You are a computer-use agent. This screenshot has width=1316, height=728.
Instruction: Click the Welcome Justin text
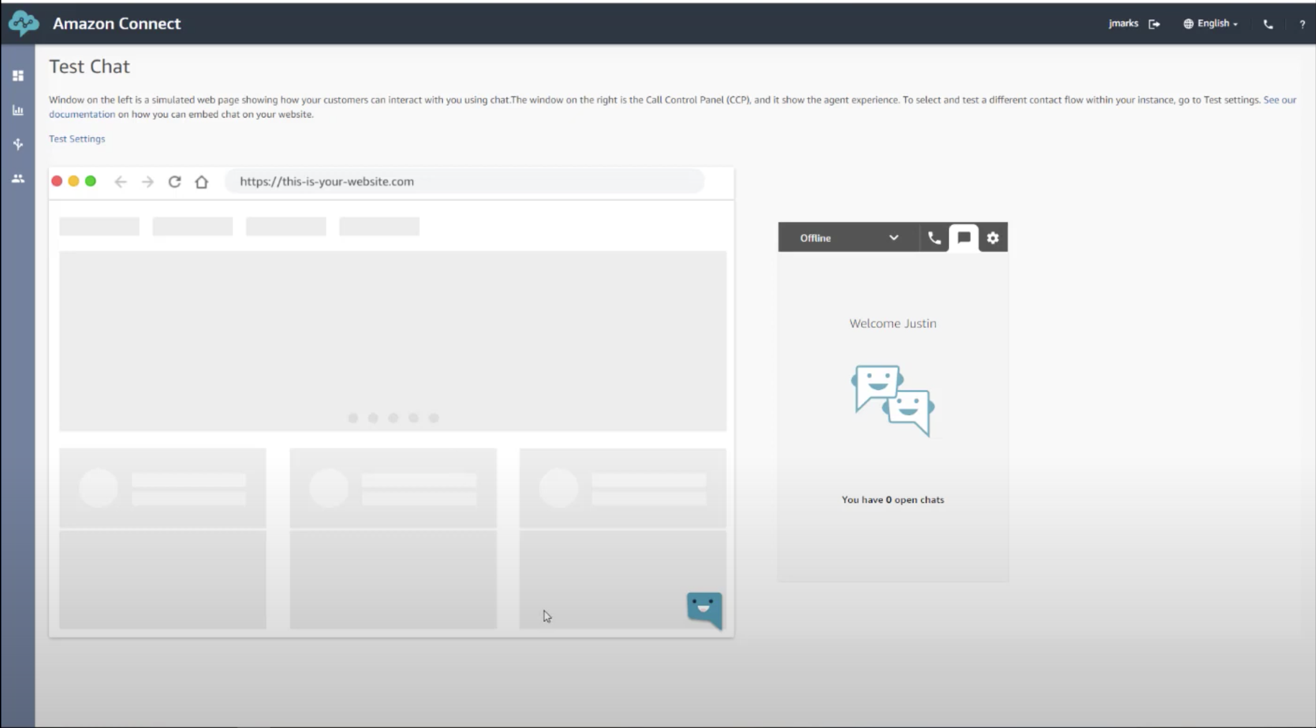[893, 324]
